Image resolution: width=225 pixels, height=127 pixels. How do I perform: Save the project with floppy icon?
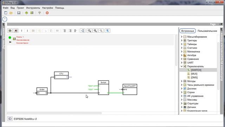(19, 13)
